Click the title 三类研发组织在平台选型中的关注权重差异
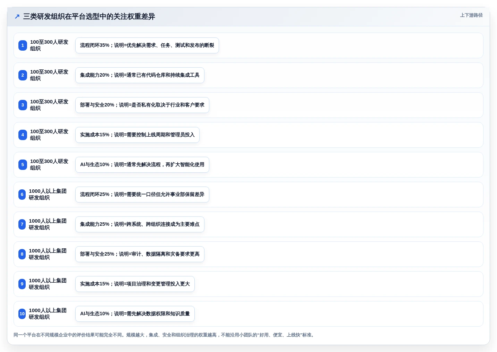497x352 pixels. point(89,17)
